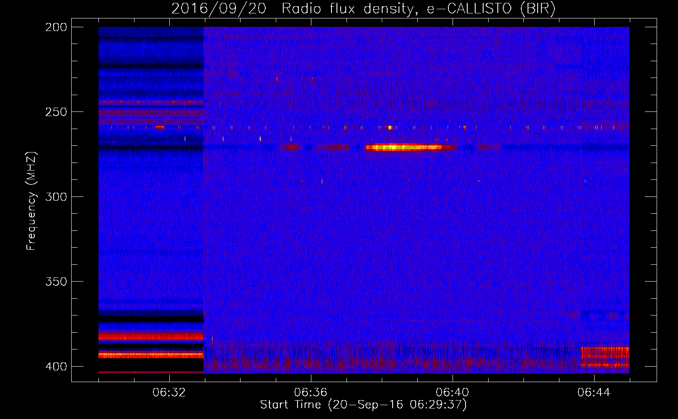This screenshot has height=419, width=678.
Task: Click the 06:44 time tick label
Action: (594, 393)
